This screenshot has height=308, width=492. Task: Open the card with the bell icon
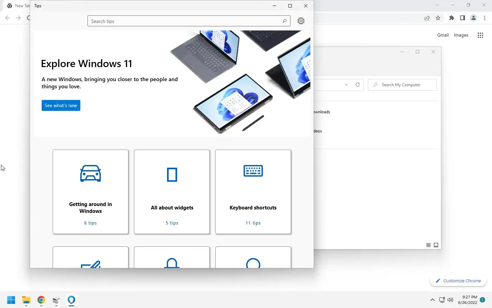[172, 257]
